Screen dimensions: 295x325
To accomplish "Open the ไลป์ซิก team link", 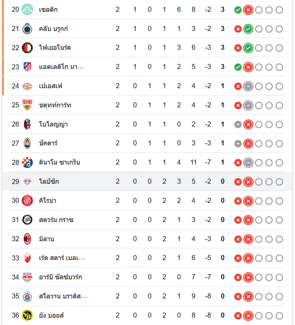I will [x=49, y=182].
